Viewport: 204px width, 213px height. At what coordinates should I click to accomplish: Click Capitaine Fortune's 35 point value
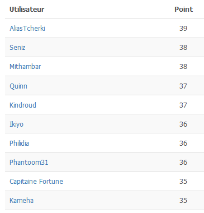[x=183, y=182]
